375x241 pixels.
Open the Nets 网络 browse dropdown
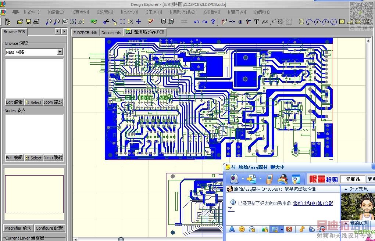point(60,52)
